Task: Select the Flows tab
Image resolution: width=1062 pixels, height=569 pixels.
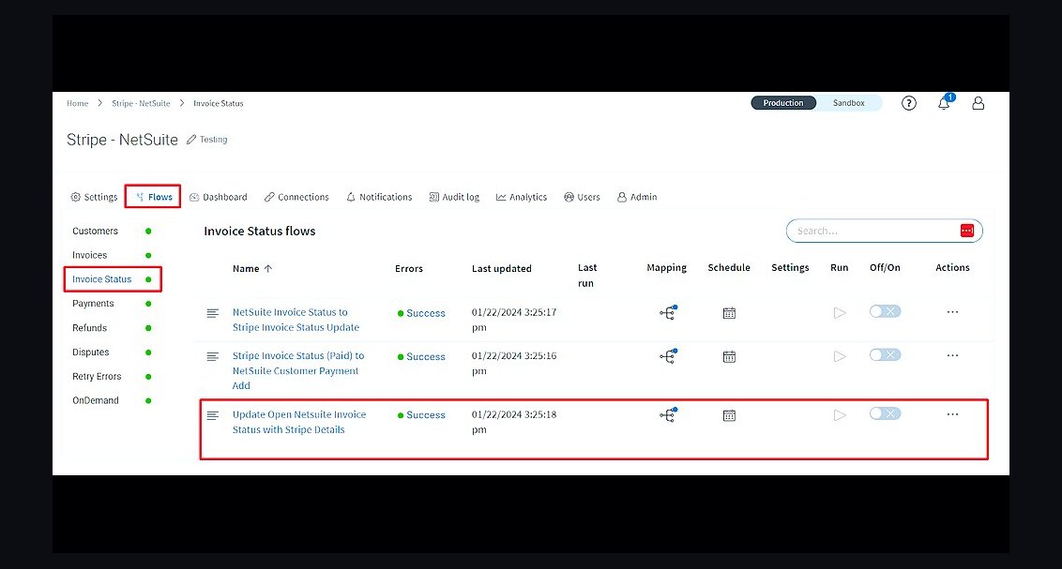Action: pos(154,197)
